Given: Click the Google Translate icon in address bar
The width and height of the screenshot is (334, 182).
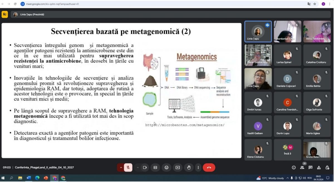Looking at the screenshot, I should tap(309, 4).
